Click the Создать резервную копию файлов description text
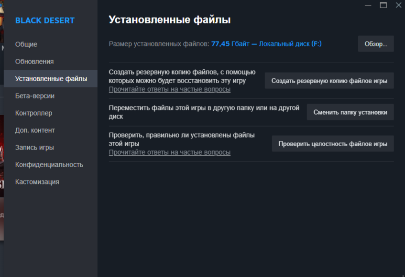 coord(182,76)
